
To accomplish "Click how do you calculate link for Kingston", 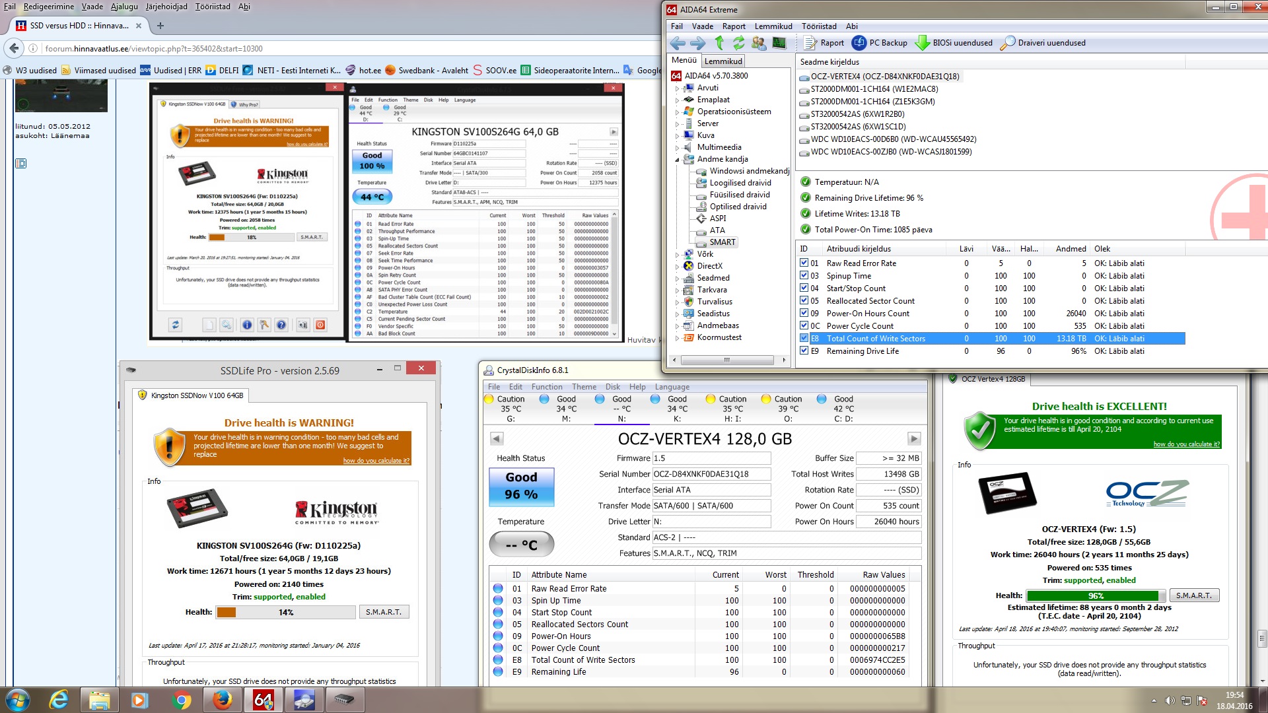I will tap(376, 461).
